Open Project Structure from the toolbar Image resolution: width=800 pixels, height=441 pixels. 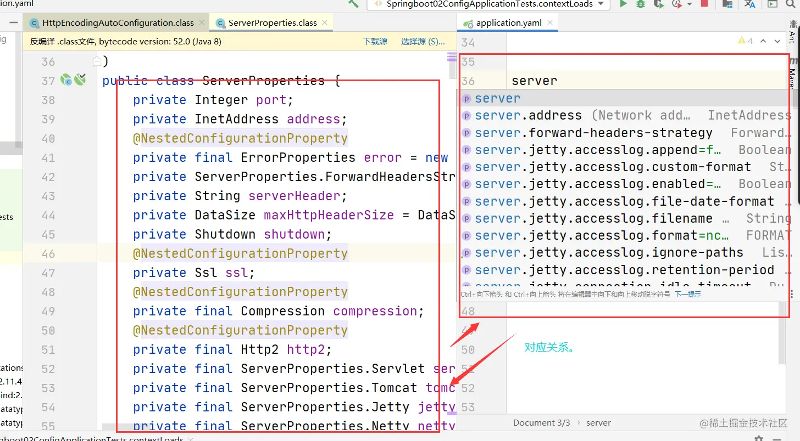tap(727, 4)
